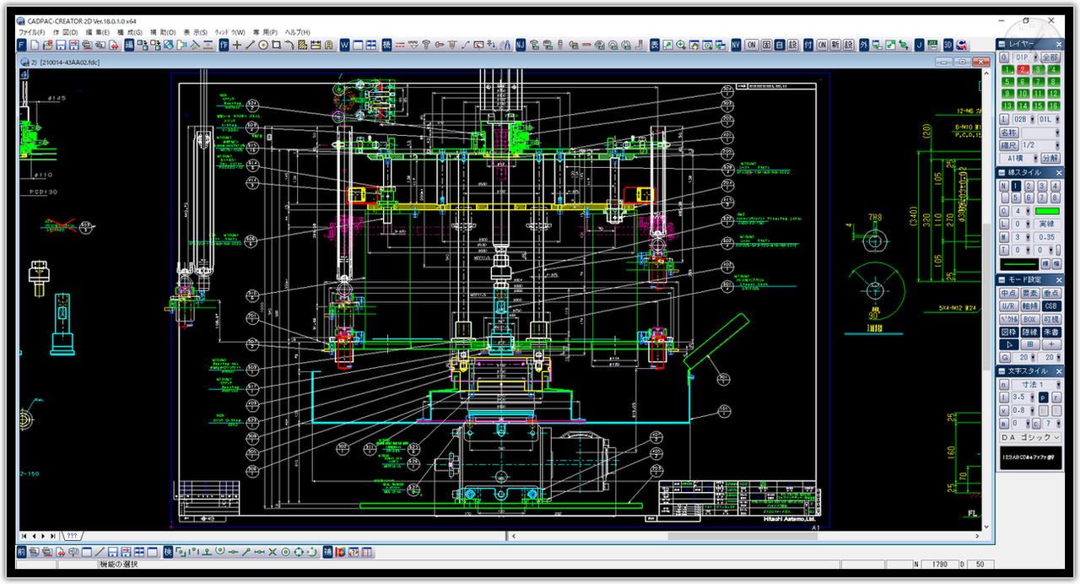Image resolution: width=1080 pixels, height=584 pixels.
Task: Click the blue '前' handle in bottom toolbar
Action: (x=21, y=552)
